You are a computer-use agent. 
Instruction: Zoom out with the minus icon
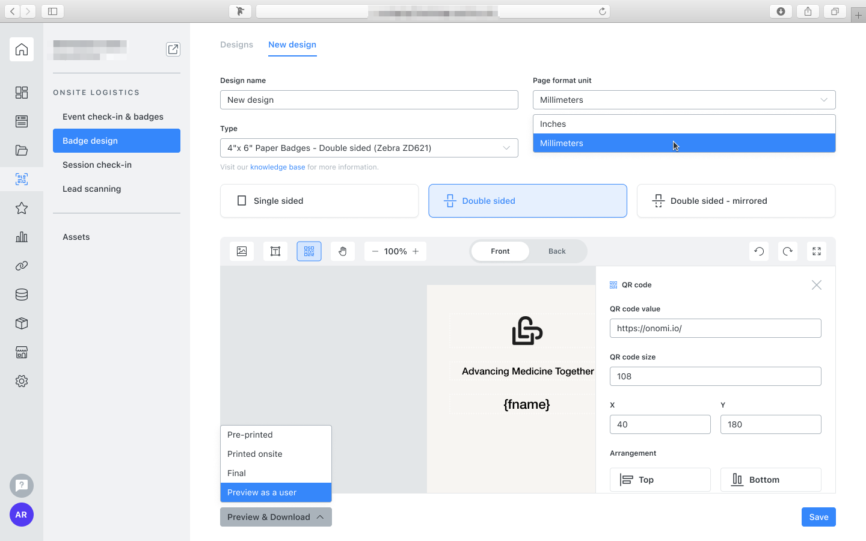tap(375, 251)
